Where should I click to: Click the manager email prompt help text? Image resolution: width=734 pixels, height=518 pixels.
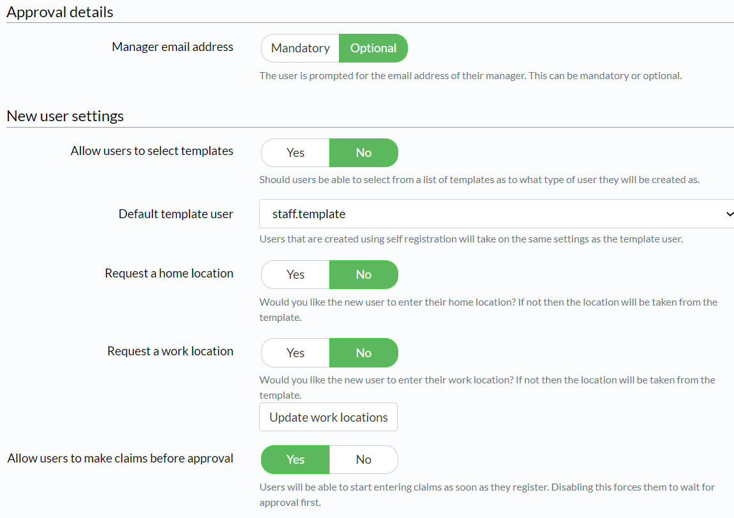pyautogui.click(x=470, y=76)
